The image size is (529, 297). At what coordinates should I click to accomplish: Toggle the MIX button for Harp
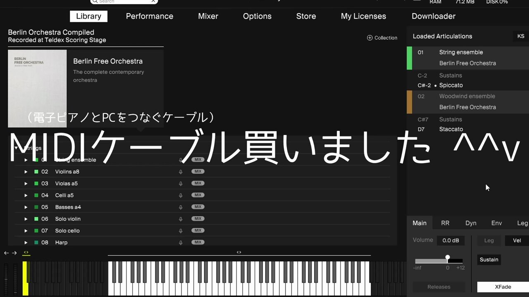(x=198, y=242)
